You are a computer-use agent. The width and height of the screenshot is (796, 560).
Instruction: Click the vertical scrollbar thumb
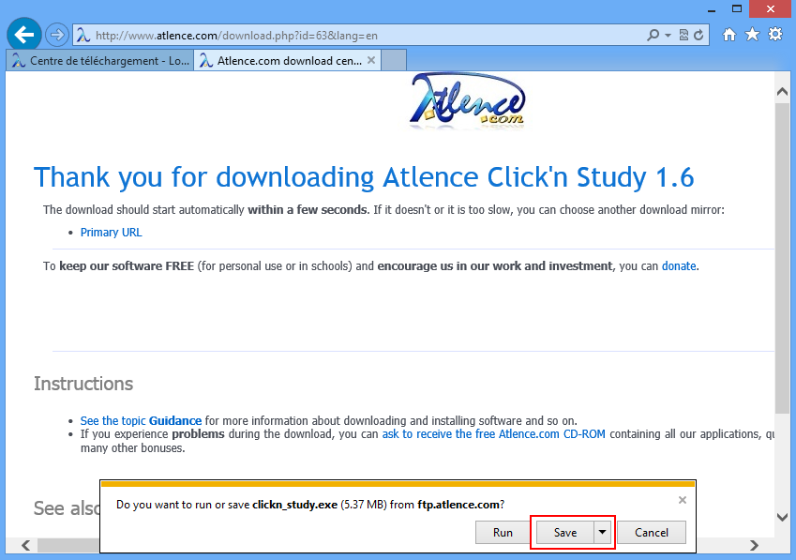point(782,259)
